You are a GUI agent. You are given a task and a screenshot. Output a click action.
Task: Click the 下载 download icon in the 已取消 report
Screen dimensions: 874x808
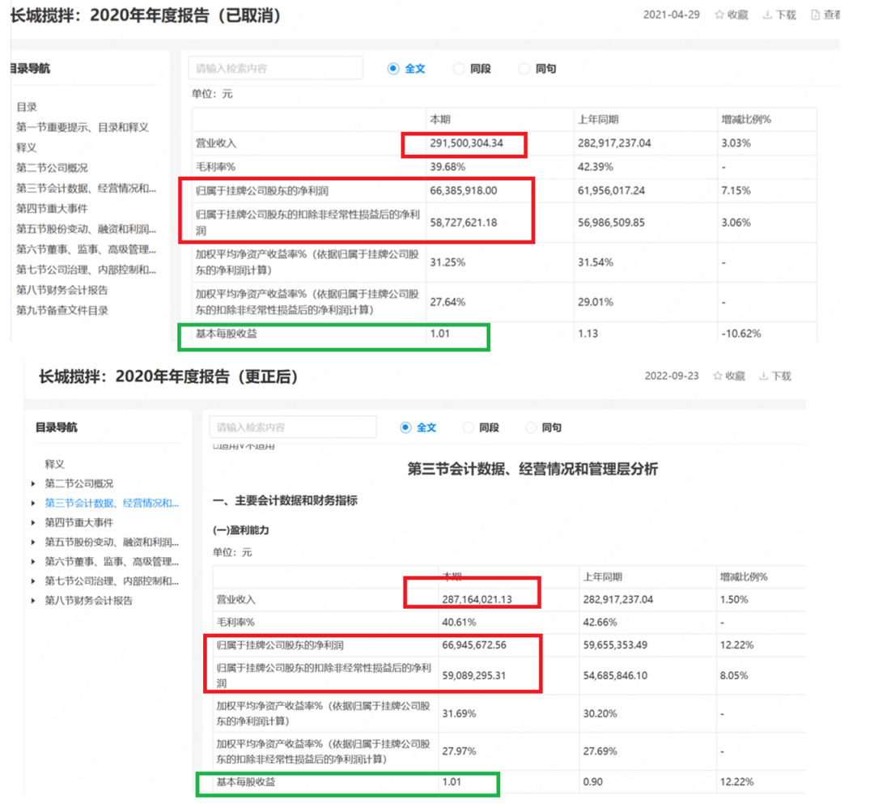pyautogui.click(x=767, y=15)
